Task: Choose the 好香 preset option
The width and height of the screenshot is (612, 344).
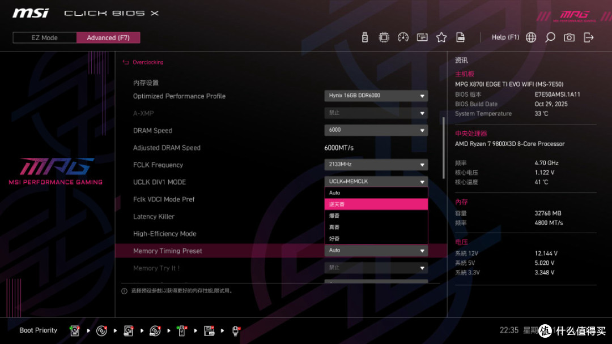Action: (x=376, y=238)
